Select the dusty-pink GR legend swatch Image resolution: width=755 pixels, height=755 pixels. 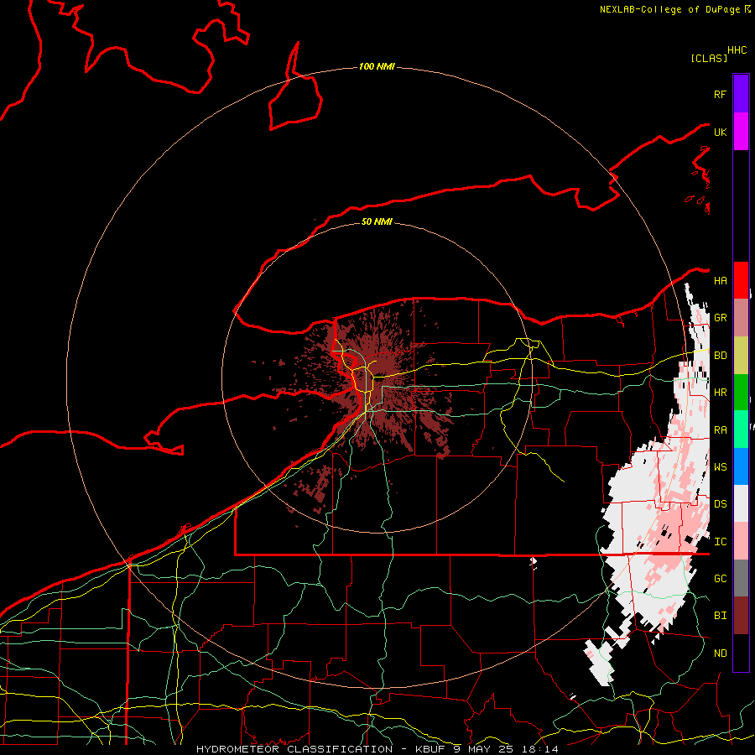click(x=741, y=317)
